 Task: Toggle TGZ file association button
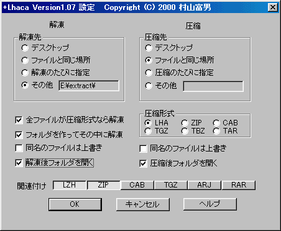(x=171, y=185)
